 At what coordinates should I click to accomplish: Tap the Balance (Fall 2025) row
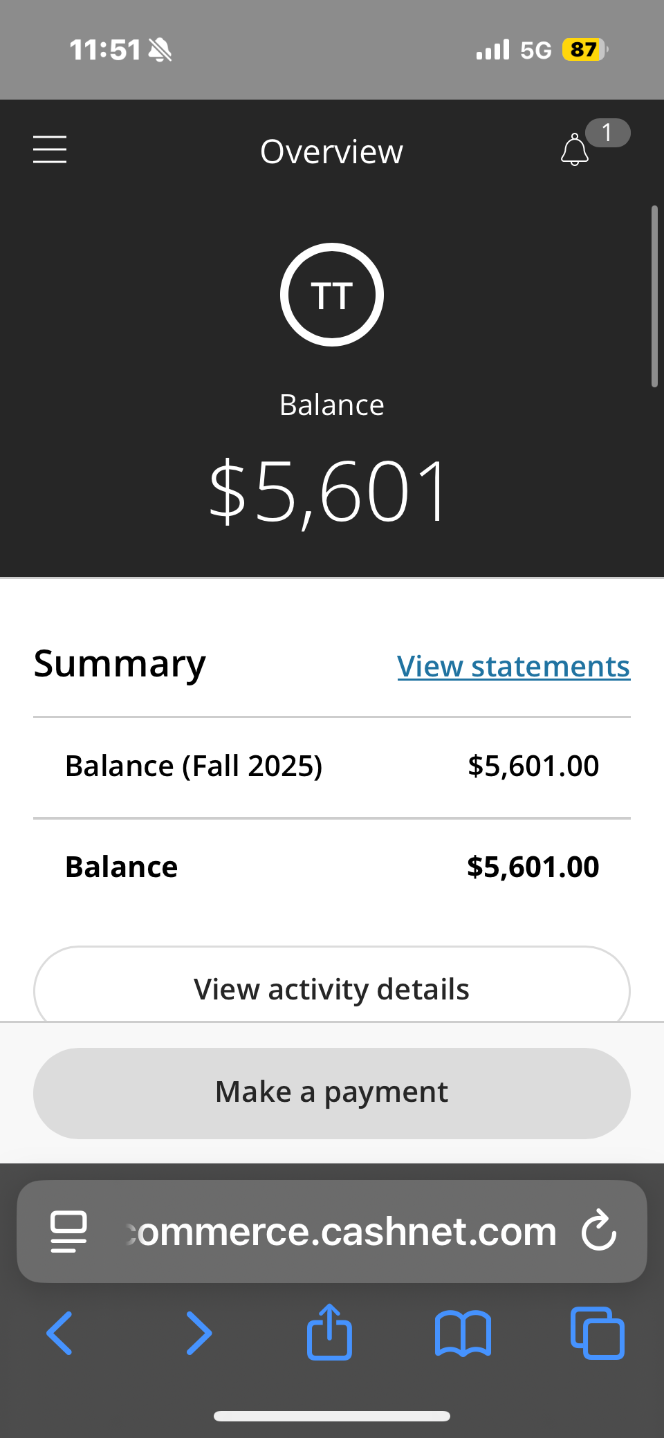coord(332,766)
